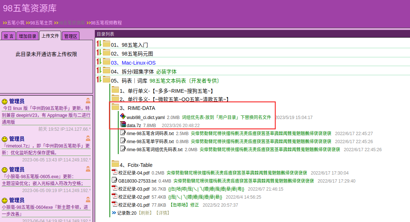Switch to the 管理区 tab
Screen dimensions: 410x222
(x=70, y=36)
